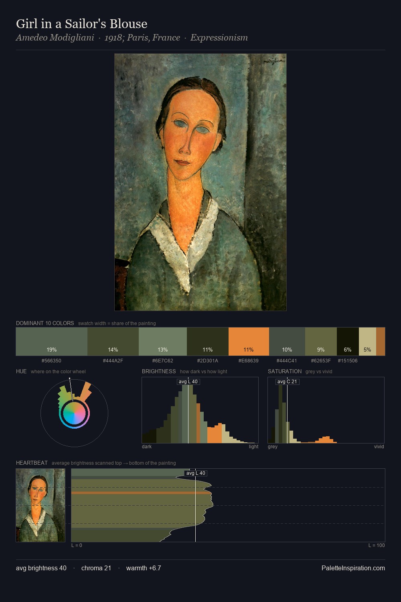Click the Expressionism style label
Screen dimensions: 401x602
tap(219, 37)
